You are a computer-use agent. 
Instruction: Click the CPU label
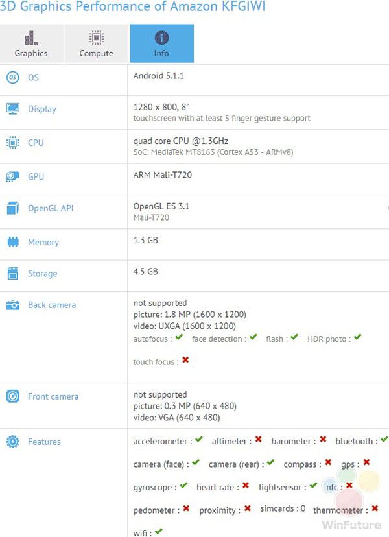[x=36, y=143]
